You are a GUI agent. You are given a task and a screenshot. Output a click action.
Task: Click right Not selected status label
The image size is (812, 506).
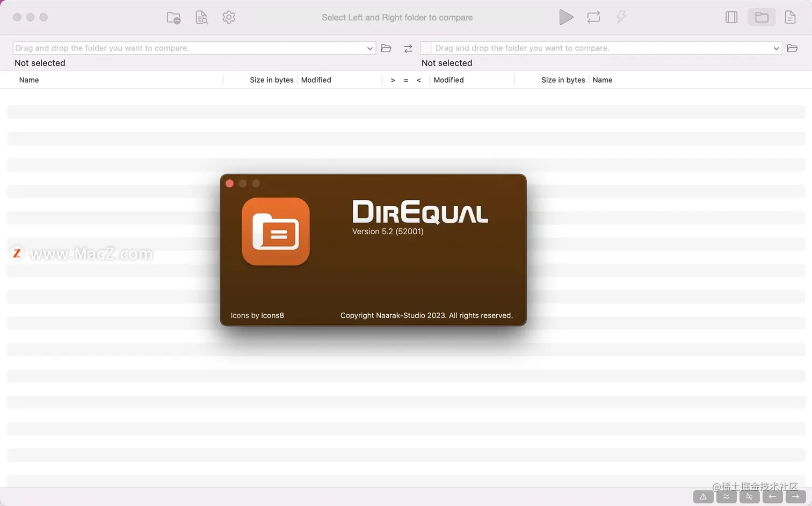coord(447,63)
